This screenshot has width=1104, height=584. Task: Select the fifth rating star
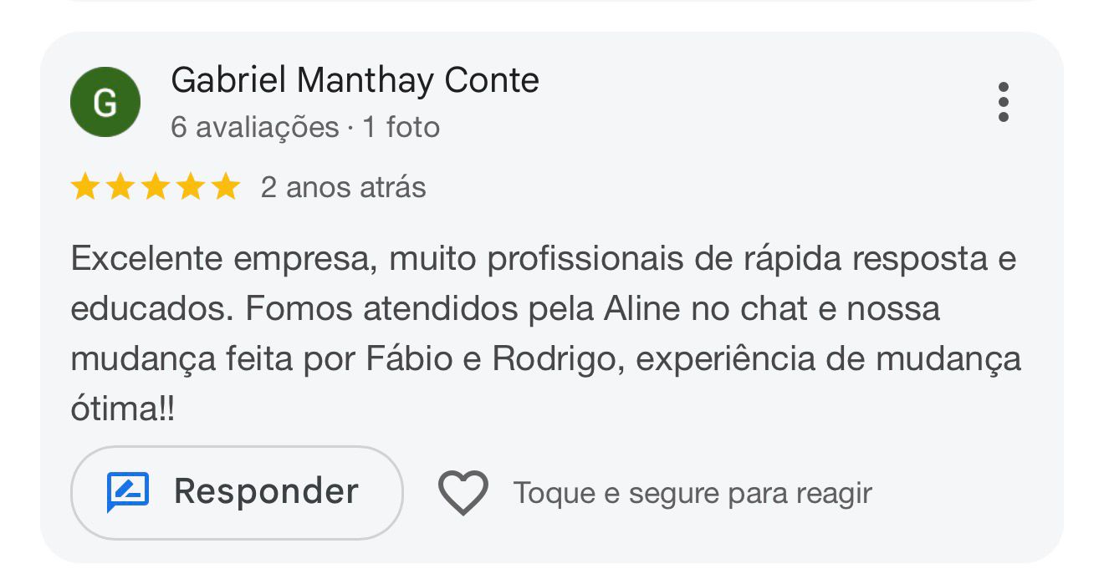pyautogui.click(x=224, y=187)
